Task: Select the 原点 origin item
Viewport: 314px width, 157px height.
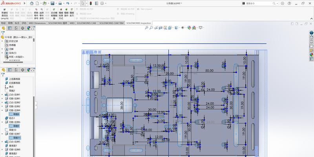Action: (9, 87)
